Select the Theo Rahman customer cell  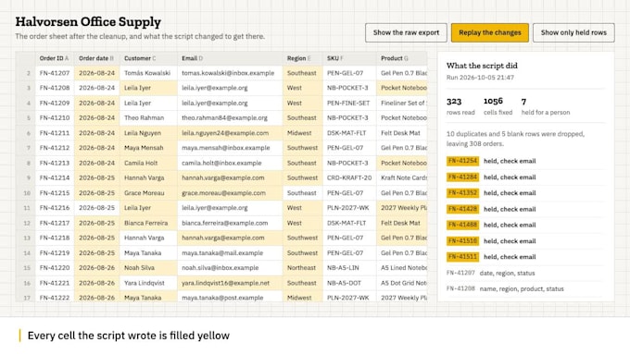click(x=148, y=118)
